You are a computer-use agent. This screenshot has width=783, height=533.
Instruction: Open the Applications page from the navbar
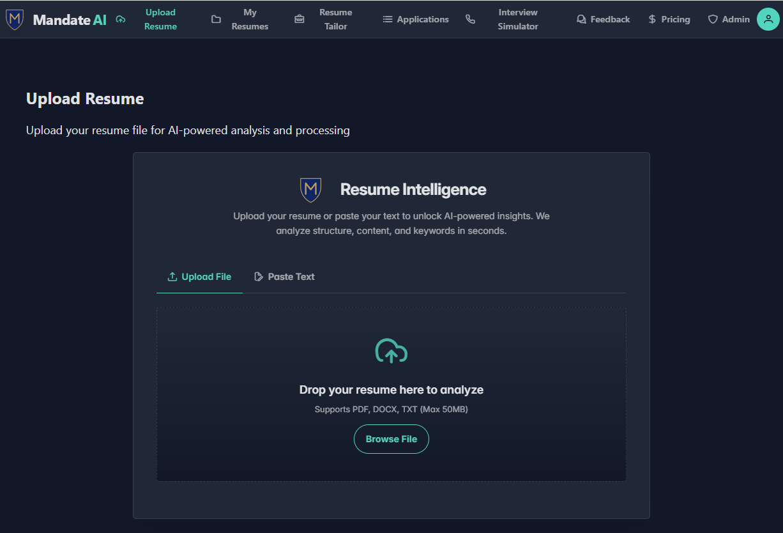(x=422, y=19)
